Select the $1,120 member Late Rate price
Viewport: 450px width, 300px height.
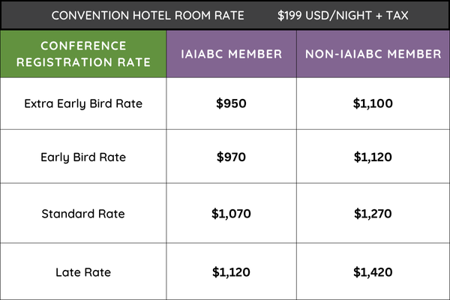pyautogui.click(x=231, y=271)
